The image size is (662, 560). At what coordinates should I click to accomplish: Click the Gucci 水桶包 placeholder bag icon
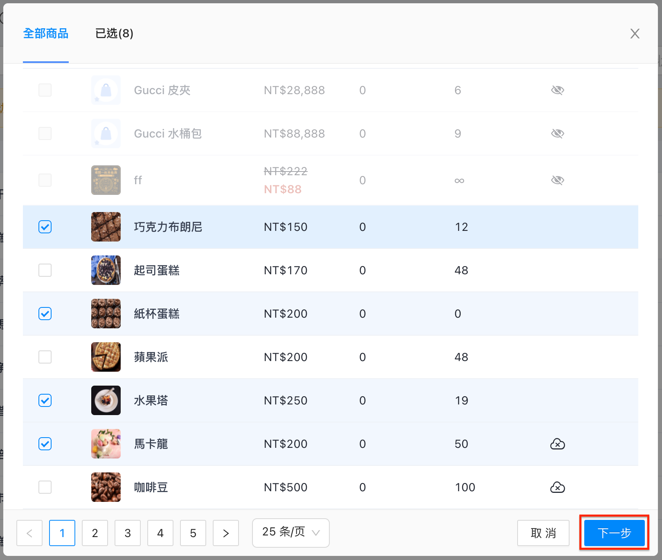coord(106,133)
